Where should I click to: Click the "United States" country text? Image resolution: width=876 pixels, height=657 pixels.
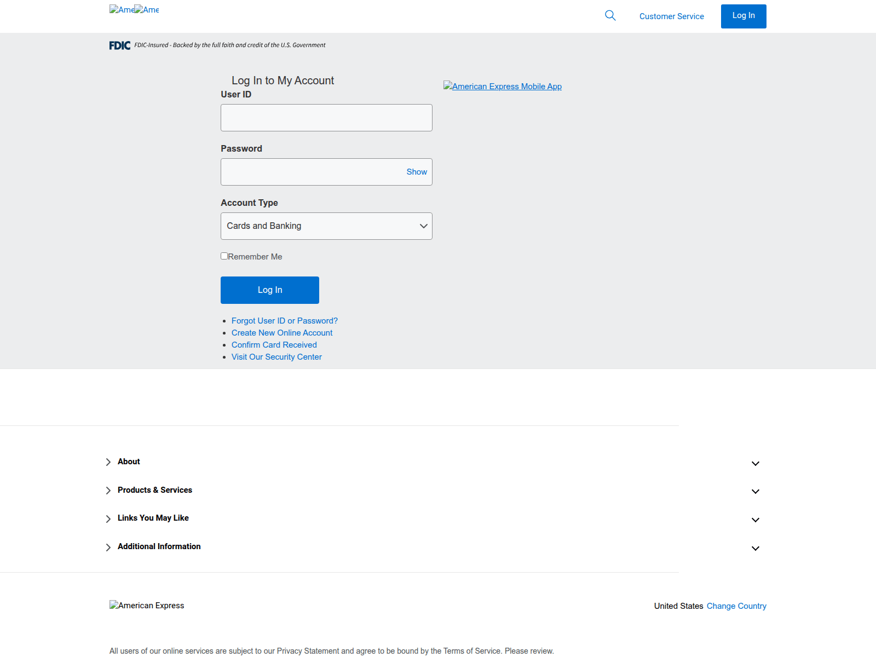pos(678,606)
